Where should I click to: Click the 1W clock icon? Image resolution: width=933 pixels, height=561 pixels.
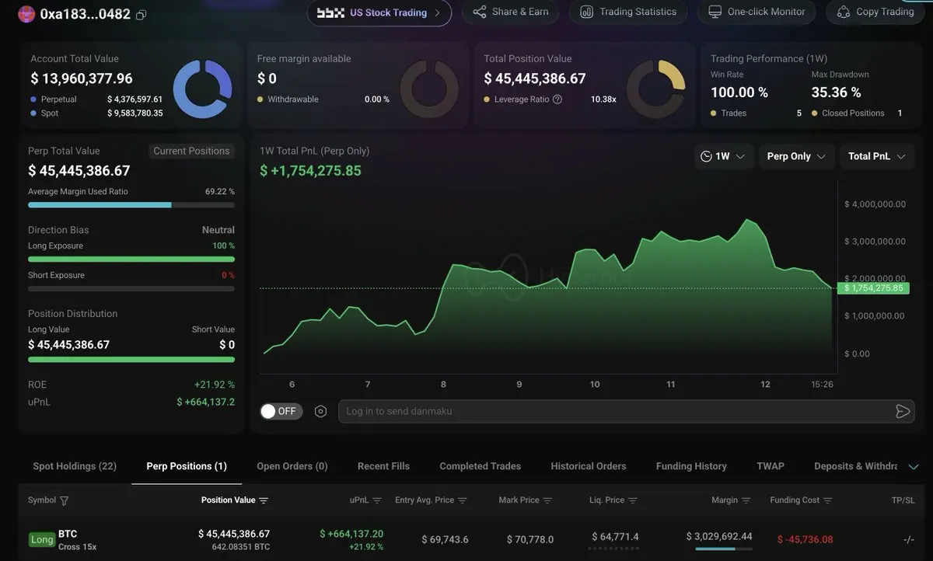click(x=706, y=156)
